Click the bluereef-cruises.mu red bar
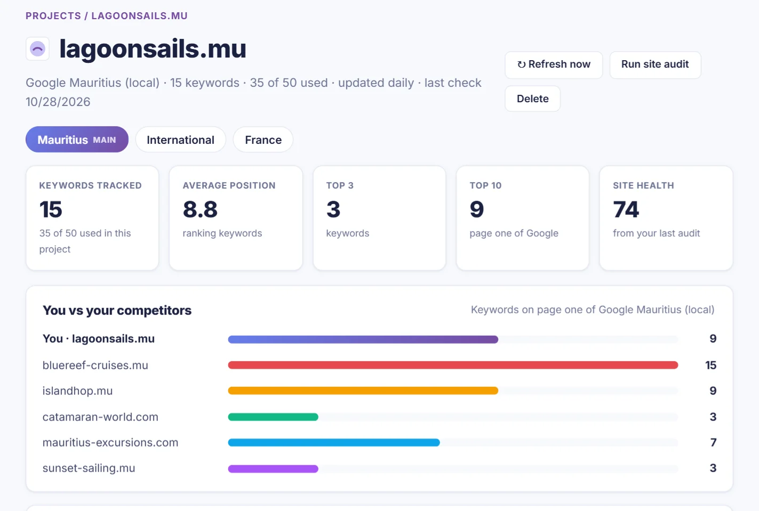 (x=453, y=365)
